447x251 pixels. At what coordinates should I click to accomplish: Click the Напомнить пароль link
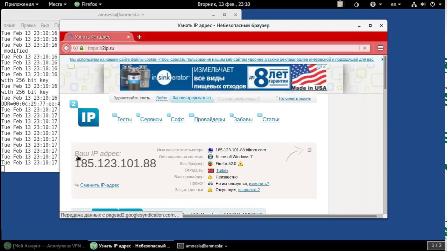point(295,98)
